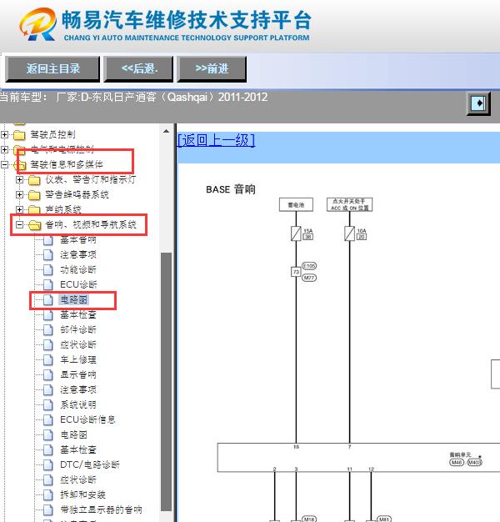
Task: Click document icon beside 车上修理
Action: (x=48, y=360)
